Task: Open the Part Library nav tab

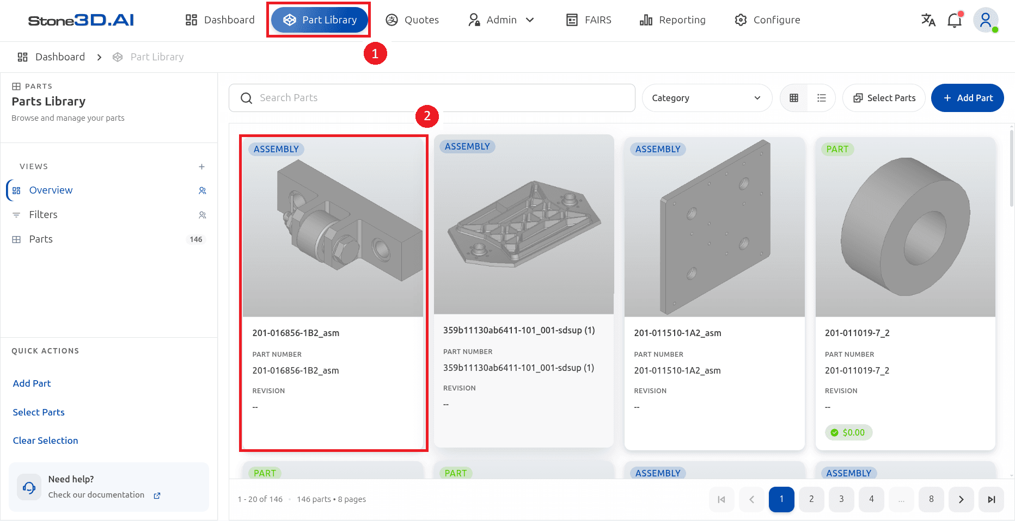Action: pos(319,20)
